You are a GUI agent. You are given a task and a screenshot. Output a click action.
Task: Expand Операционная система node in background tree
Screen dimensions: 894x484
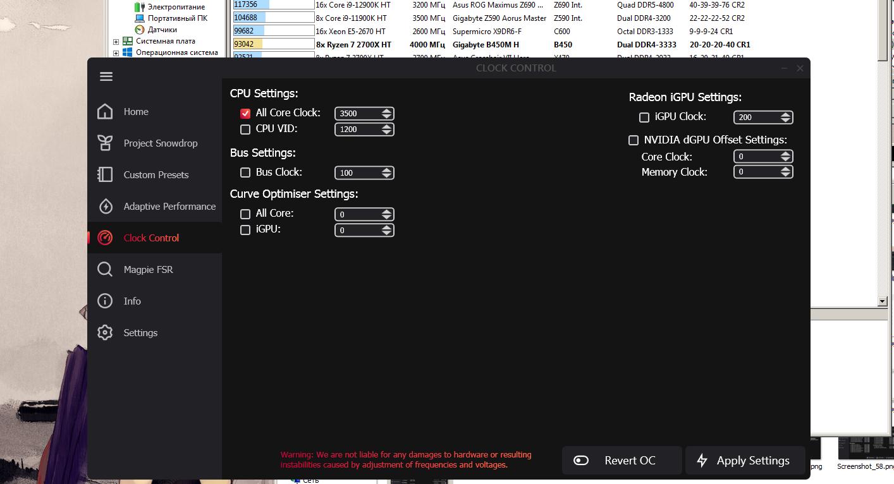[116, 53]
